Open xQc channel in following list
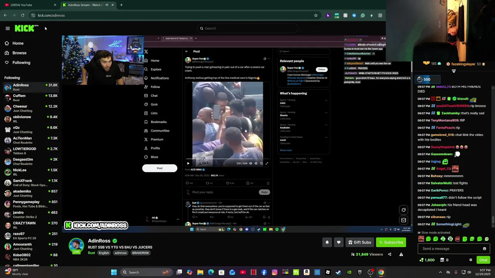This screenshot has height=278, width=495. click(x=31, y=130)
